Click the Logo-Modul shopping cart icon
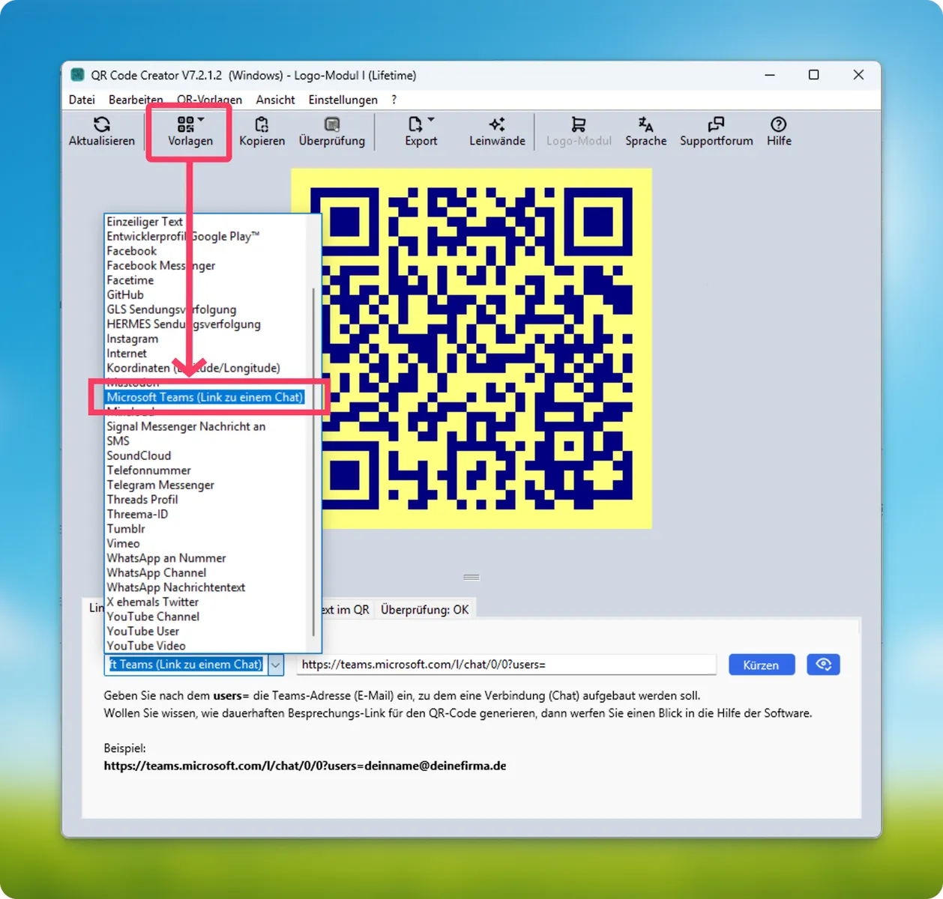Viewport: 943px width, 899px height. [x=578, y=124]
